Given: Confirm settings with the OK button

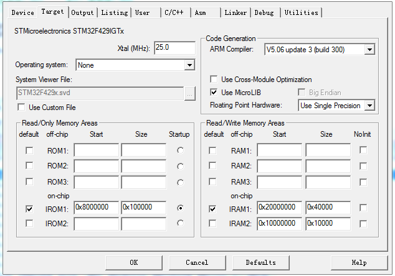Looking at the screenshot, I should pos(134,263).
